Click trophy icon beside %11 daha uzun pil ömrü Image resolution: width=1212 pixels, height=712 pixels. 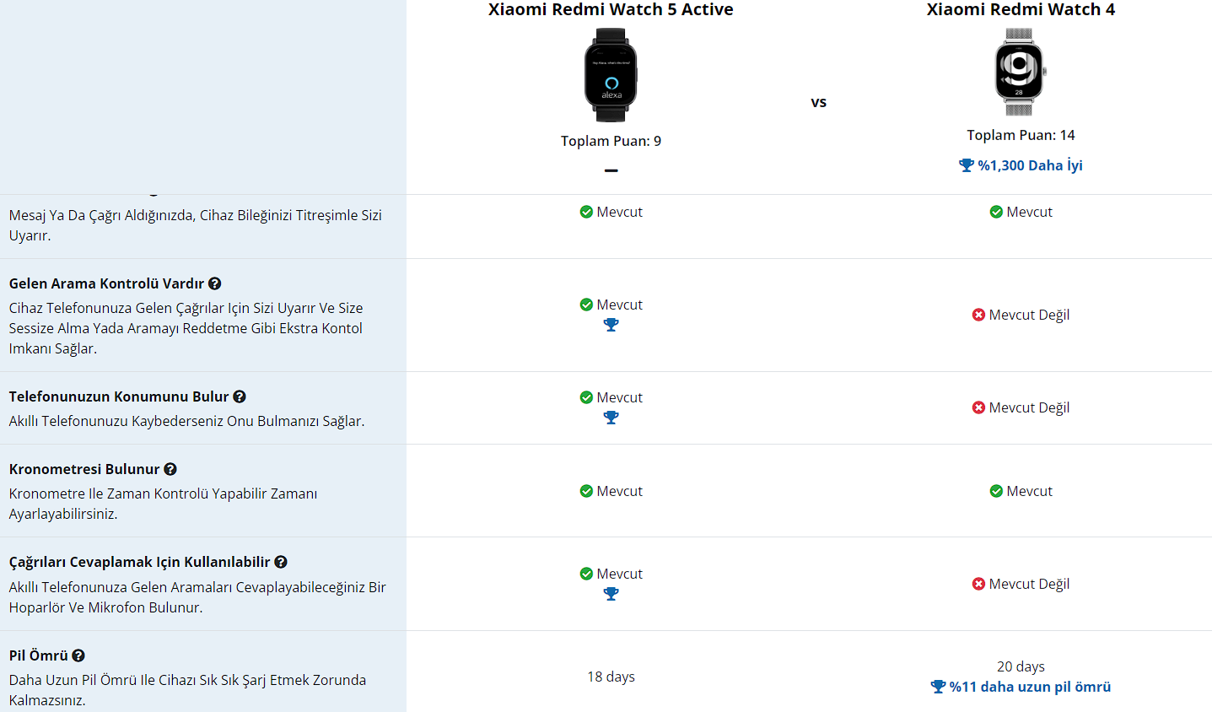(938, 687)
